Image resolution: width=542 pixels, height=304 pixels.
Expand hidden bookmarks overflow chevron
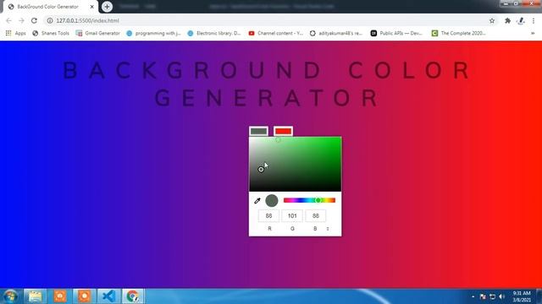click(x=533, y=33)
